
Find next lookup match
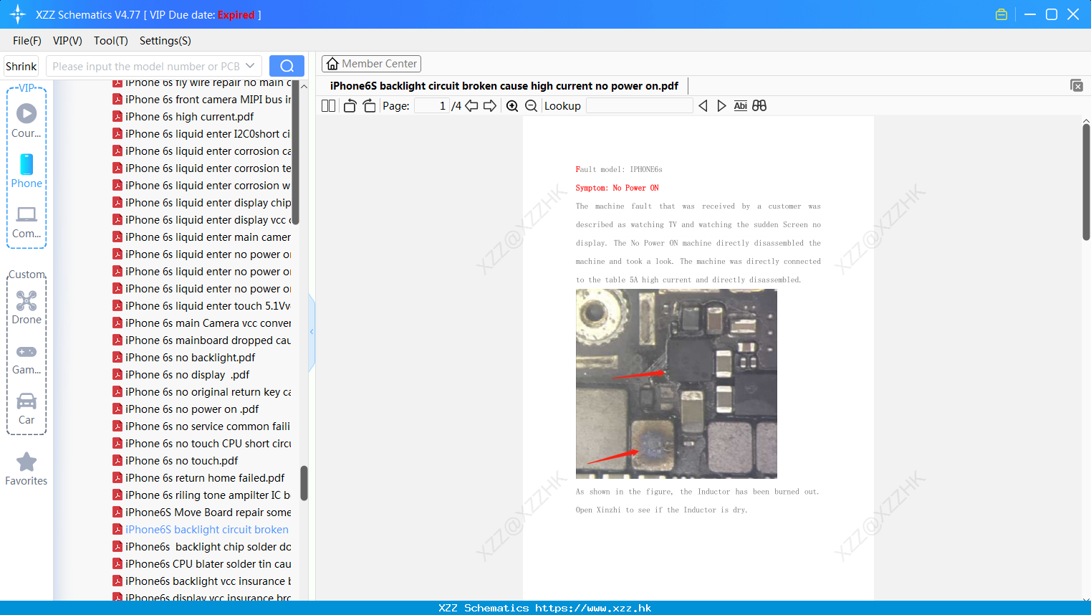(x=721, y=106)
